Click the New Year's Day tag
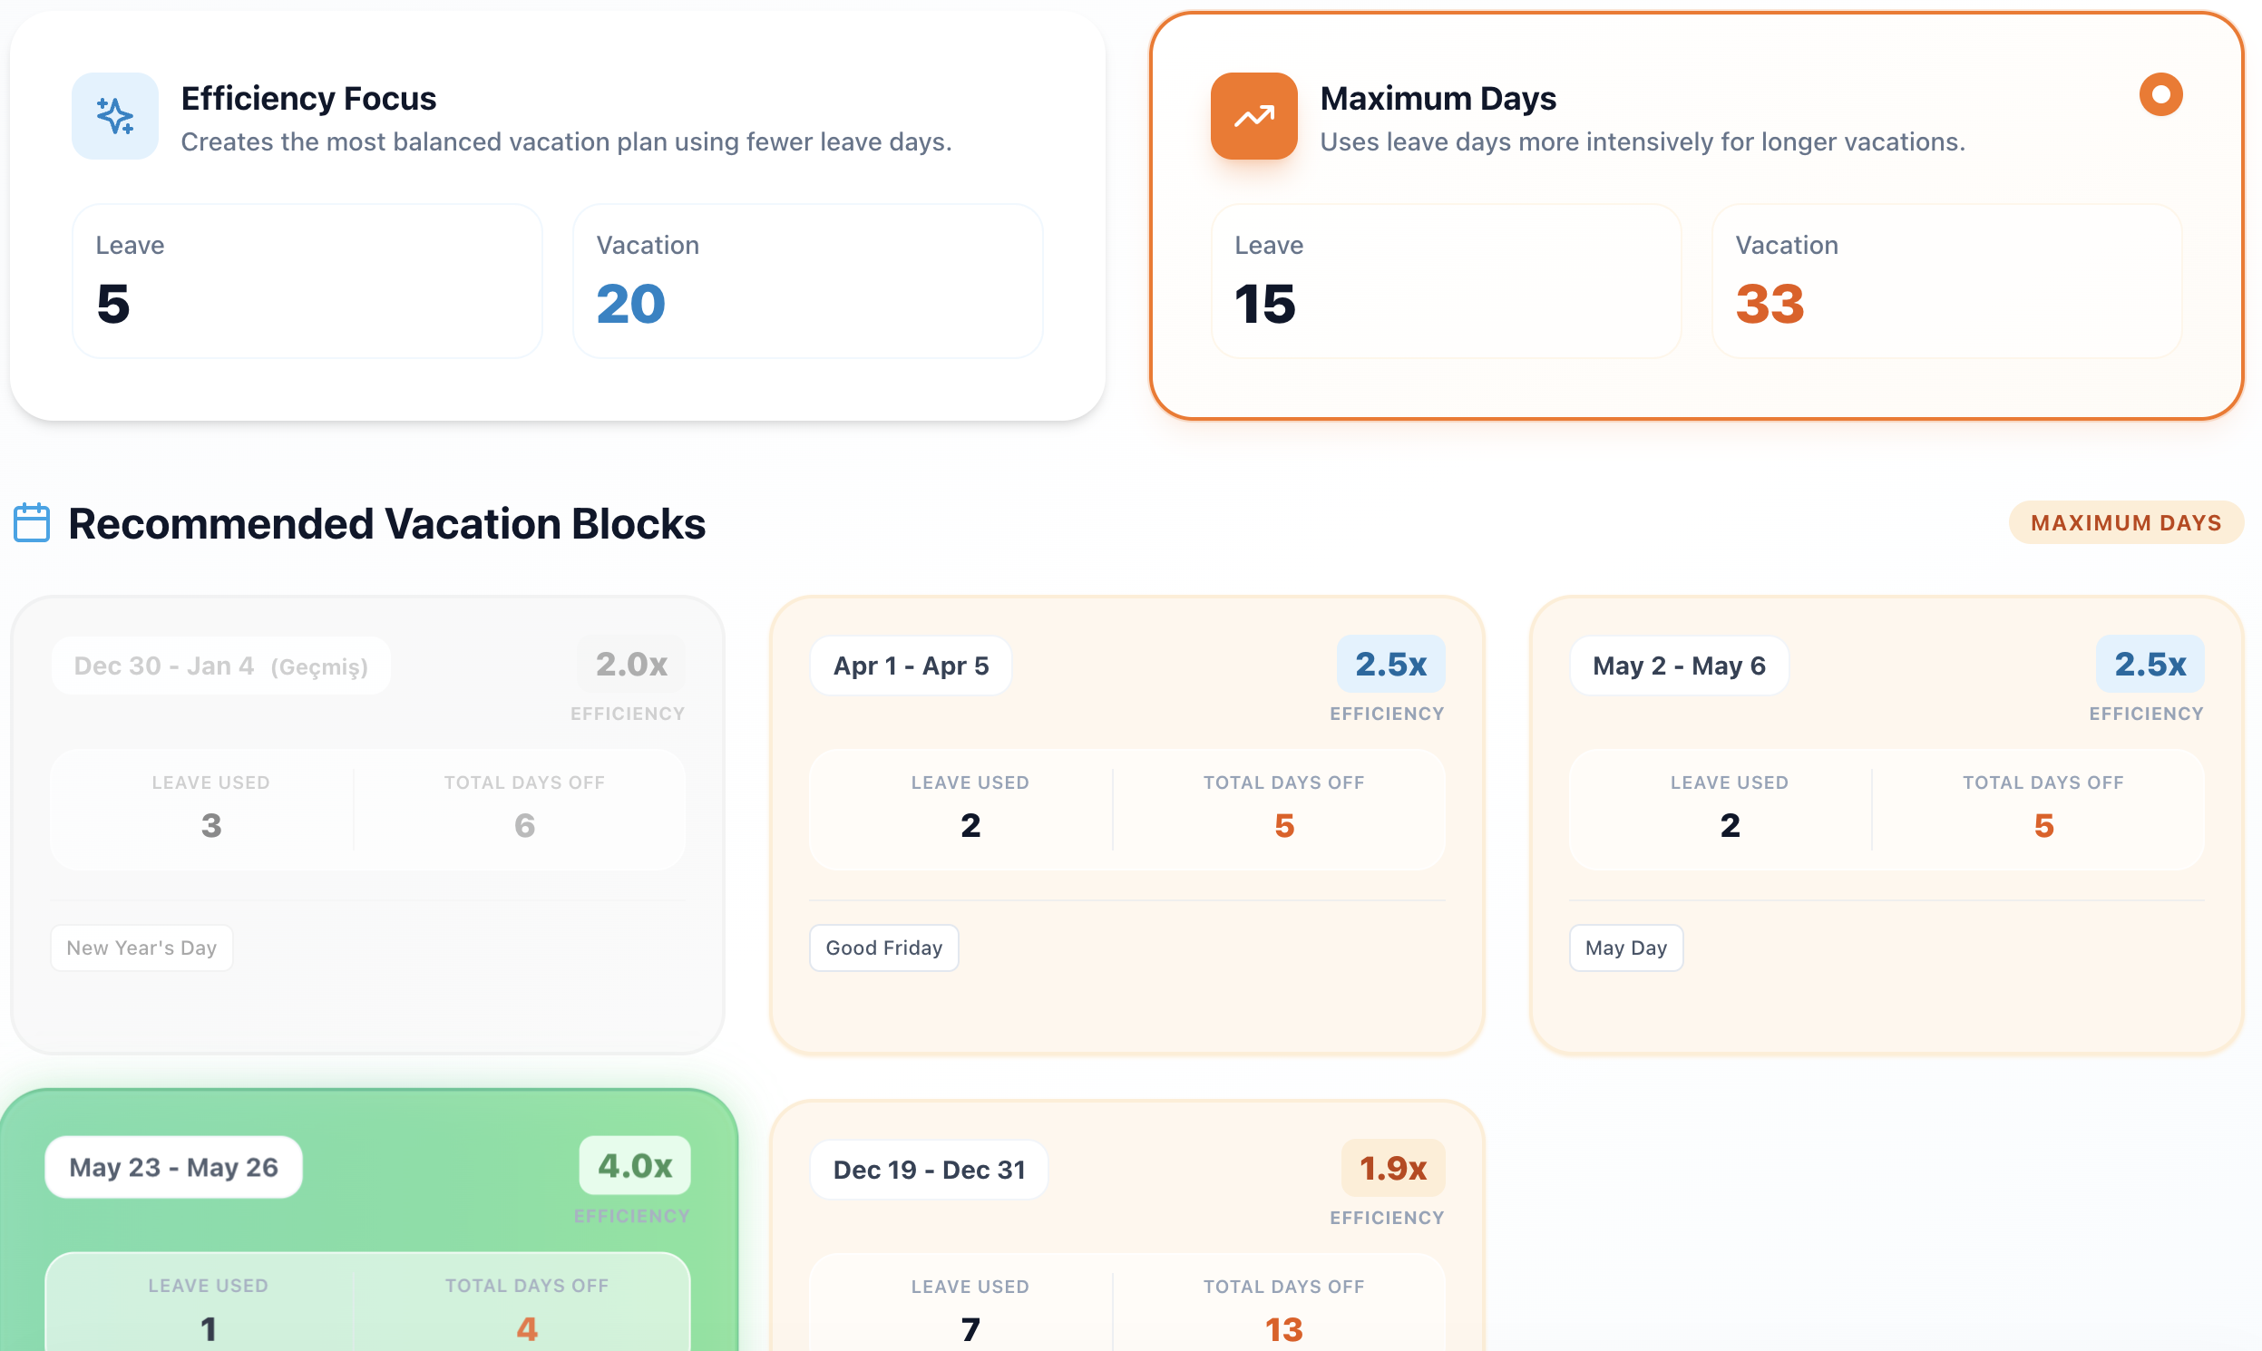The width and height of the screenshot is (2262, 1351). (x=141, y=947)
